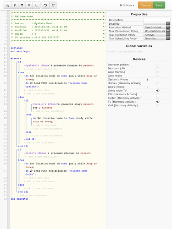Cancel editing the piston
Image resolution: width=172 pixels, height=229 pixels.
tap(145, 5)
